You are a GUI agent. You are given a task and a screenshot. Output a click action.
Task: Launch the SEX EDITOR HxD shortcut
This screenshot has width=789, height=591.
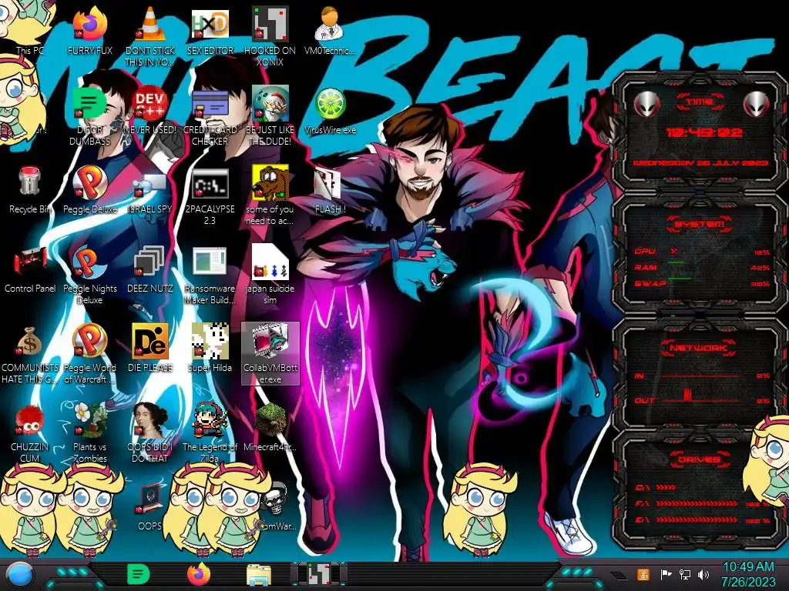coord(210,31)
